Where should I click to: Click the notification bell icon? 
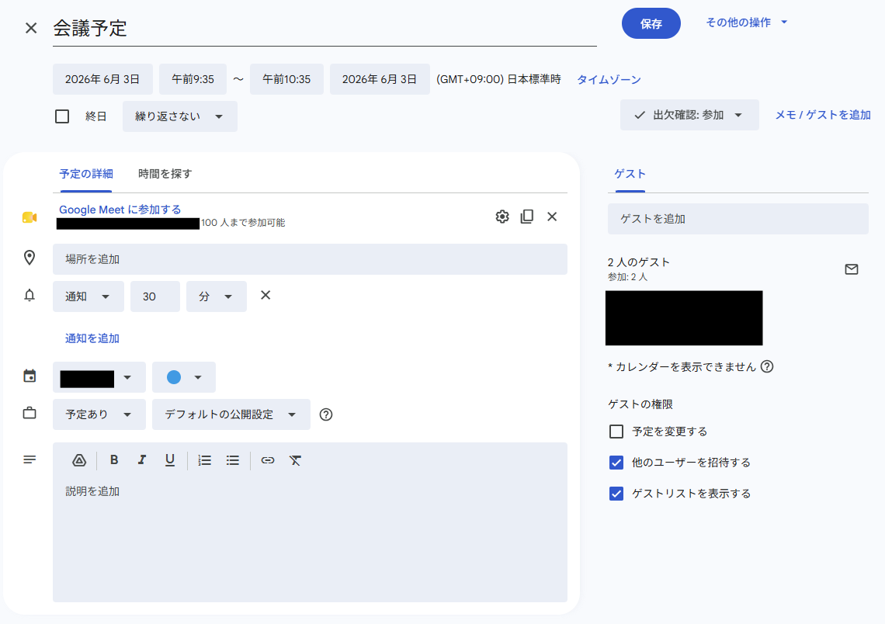[29, 295]
